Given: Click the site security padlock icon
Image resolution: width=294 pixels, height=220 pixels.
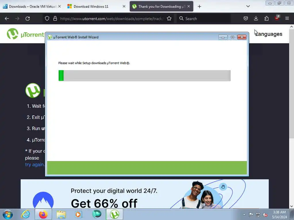Looking at the screenshot, I should pos(55,19).
